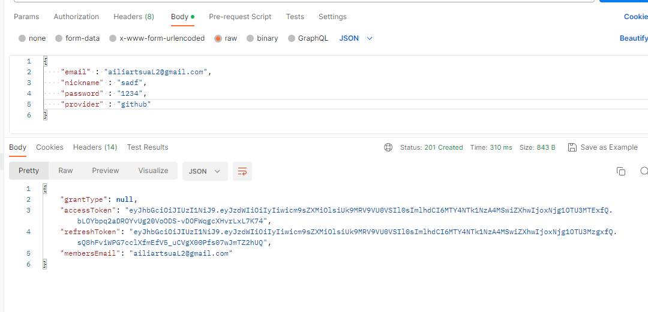Image resolution: width=648 pixels, height=312 pixels.
Task: Click the floppy disk Save as Example icon
Action: click(572, 147)
